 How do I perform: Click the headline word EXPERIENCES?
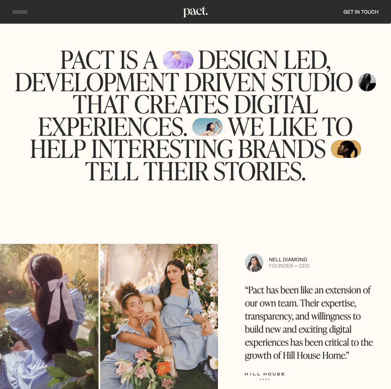pyautogui.click(x=113, y=127)
